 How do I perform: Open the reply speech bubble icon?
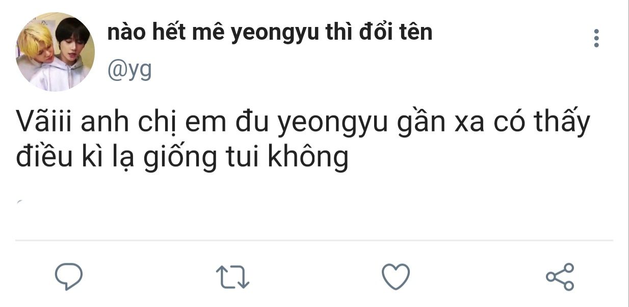click(x=69, y=276)
